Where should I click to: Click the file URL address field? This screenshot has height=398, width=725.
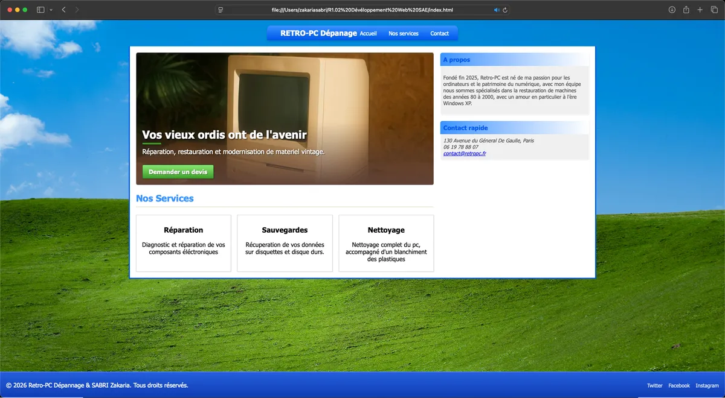362,10
